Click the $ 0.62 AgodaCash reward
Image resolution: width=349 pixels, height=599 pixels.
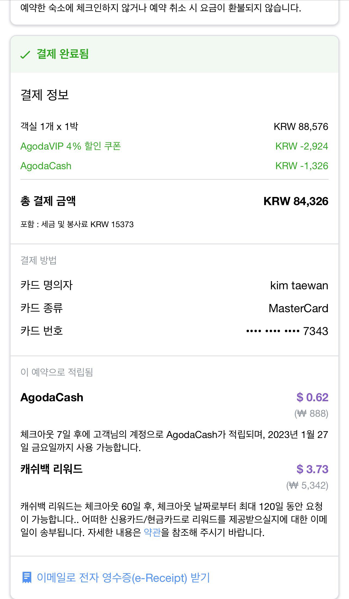point(312,397)
